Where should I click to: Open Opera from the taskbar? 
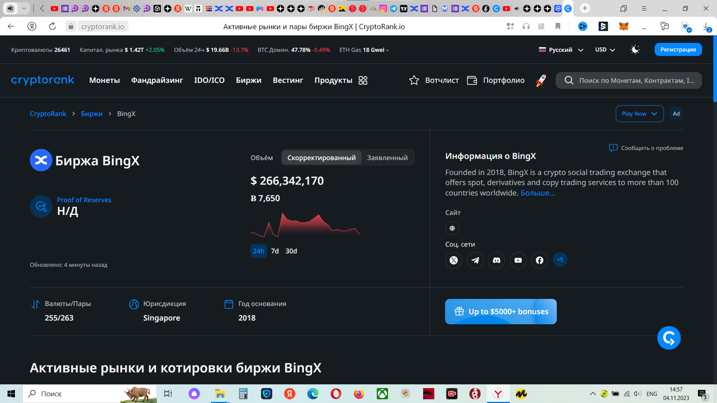coord(336,394)
